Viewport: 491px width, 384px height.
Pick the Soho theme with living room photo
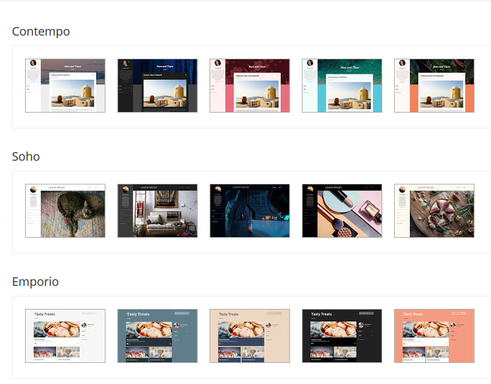[158, 211]
